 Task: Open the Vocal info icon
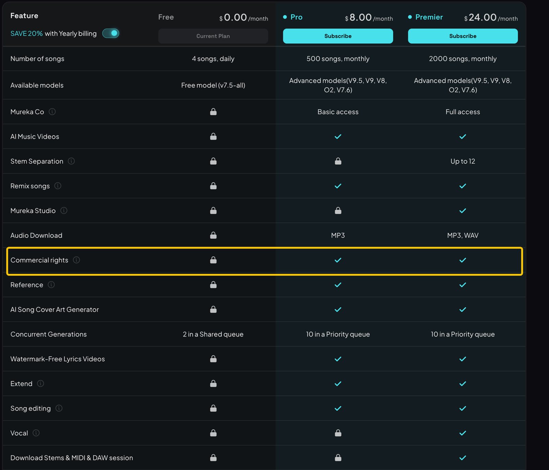click(x=36, y=433)
